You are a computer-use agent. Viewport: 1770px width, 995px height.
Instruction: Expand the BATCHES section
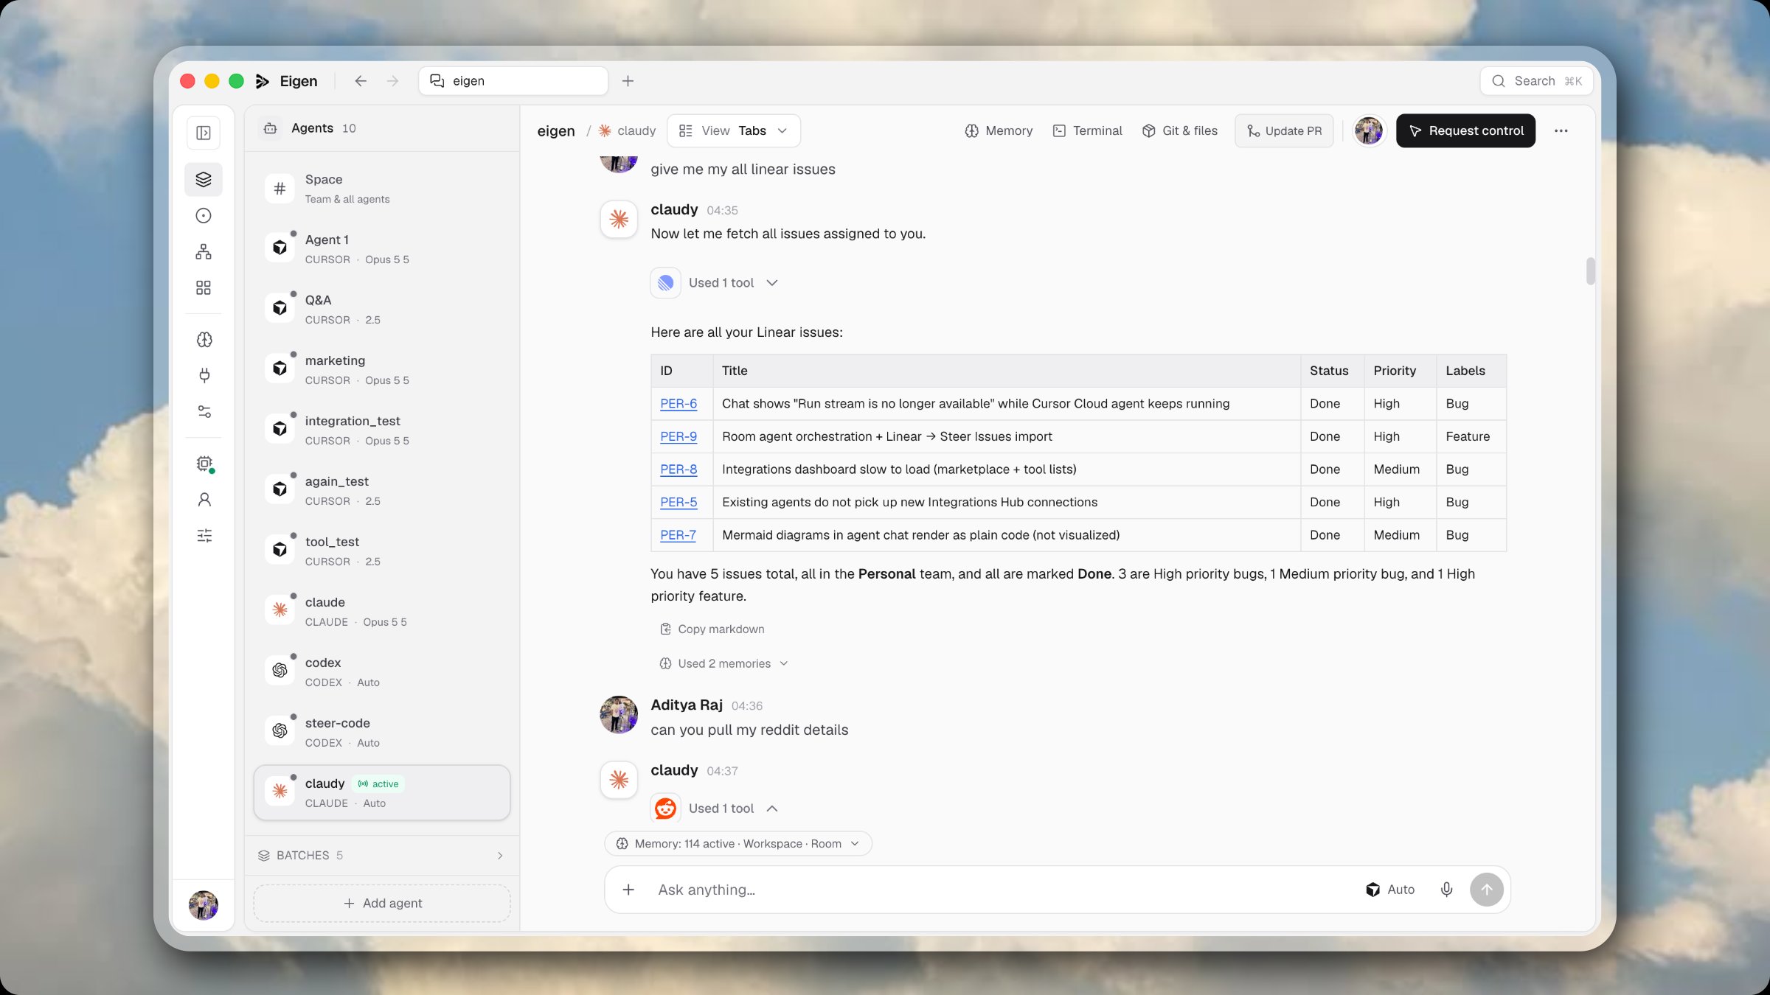pyautogui.click(x=381, y=855)
